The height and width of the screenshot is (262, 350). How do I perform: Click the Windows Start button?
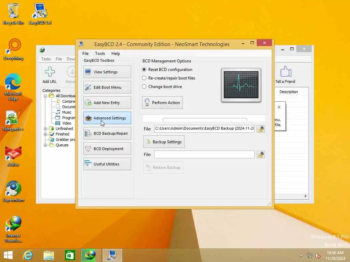point(8,255)
